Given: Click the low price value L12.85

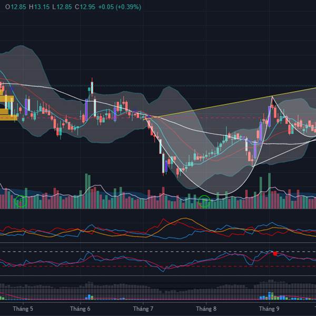Looking at the screenshot, I should (x=62, y=7).
